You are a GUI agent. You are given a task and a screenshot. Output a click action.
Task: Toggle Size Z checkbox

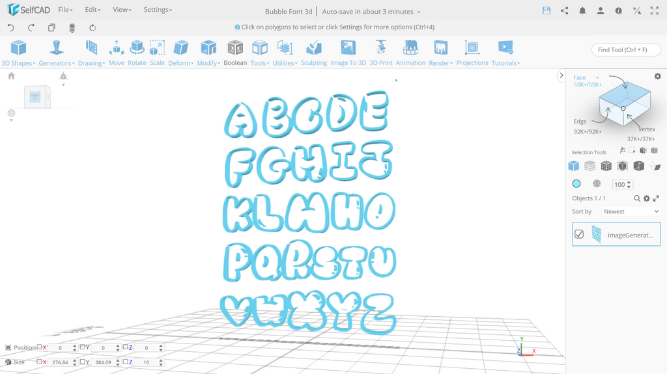click(x=126, y=362)
